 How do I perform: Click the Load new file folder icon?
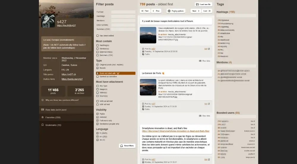(x=198, y=4)
